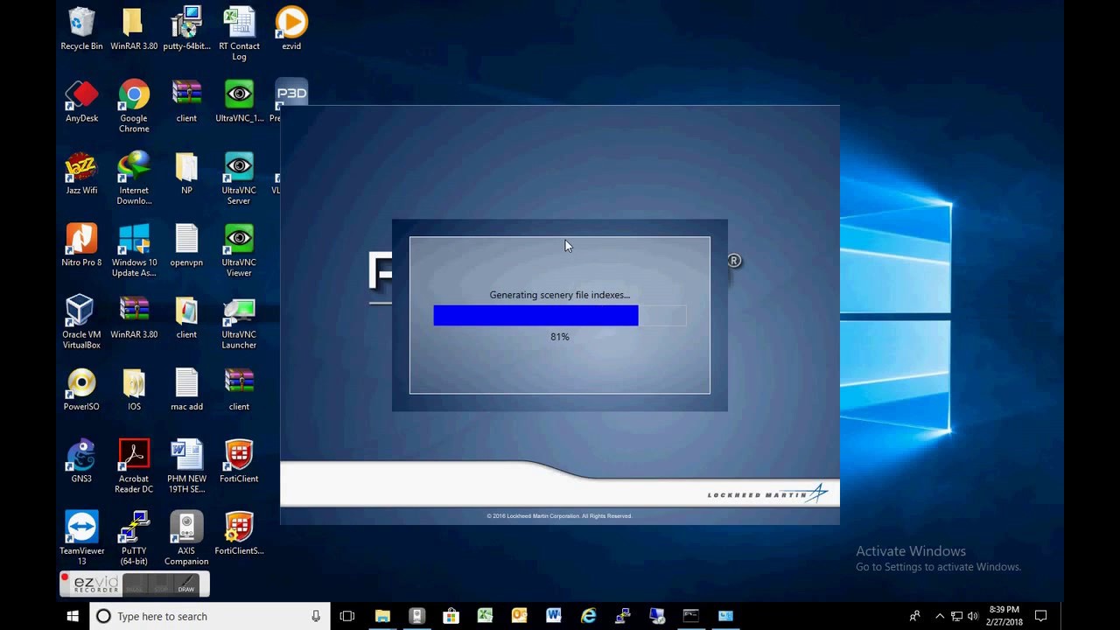
Task: Open Word from the taskbar
Action: coord(553,616)
